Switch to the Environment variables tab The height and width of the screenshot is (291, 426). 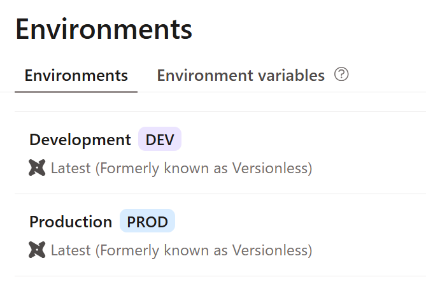241,75
